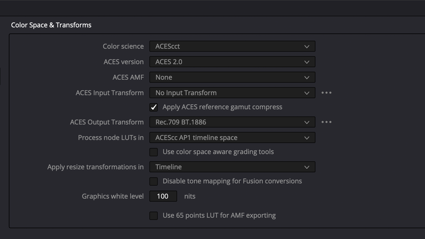This screenshot has height=239, width=425.
Task: Click the Color Space & Transforms section heading
Action: (x=51, y=25)
